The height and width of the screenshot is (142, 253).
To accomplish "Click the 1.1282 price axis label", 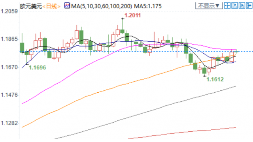I will coord(9,123).
